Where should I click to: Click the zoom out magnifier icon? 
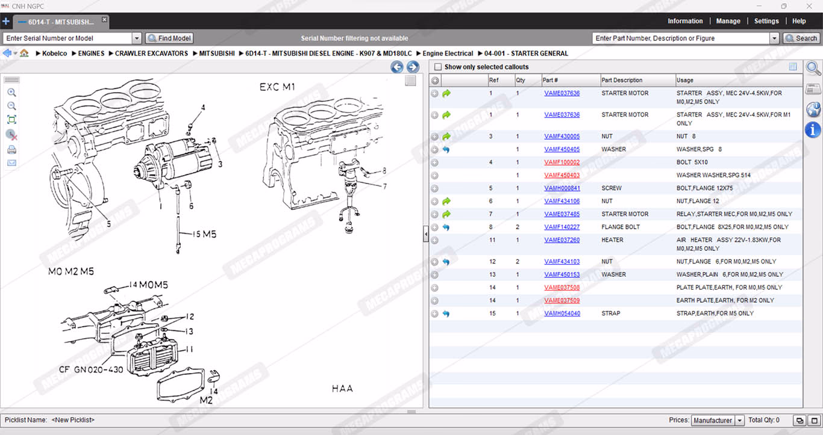tap(11, 106)
